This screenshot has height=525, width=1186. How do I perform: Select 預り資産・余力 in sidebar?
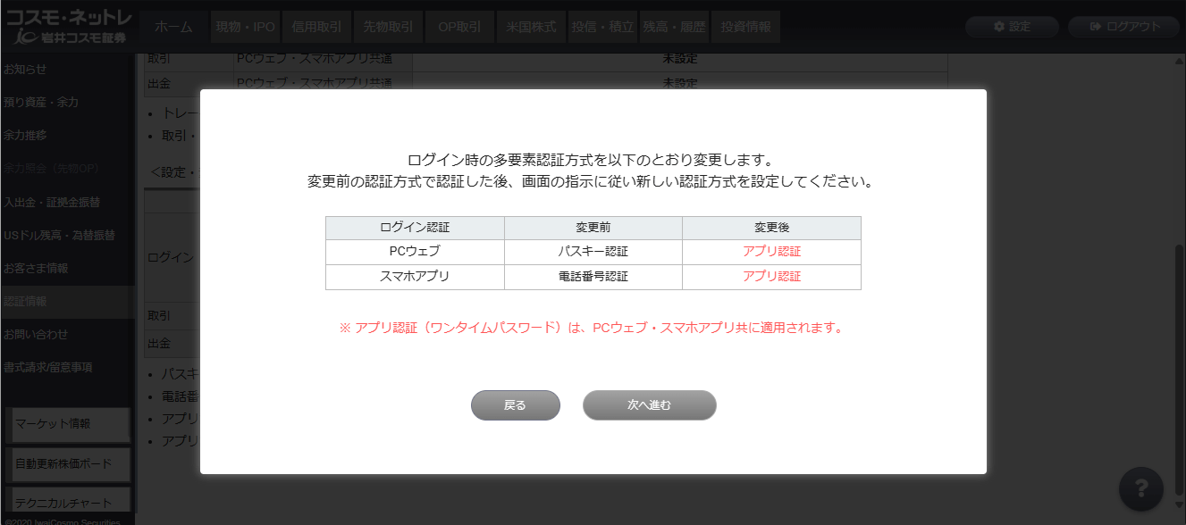(41, 102)
